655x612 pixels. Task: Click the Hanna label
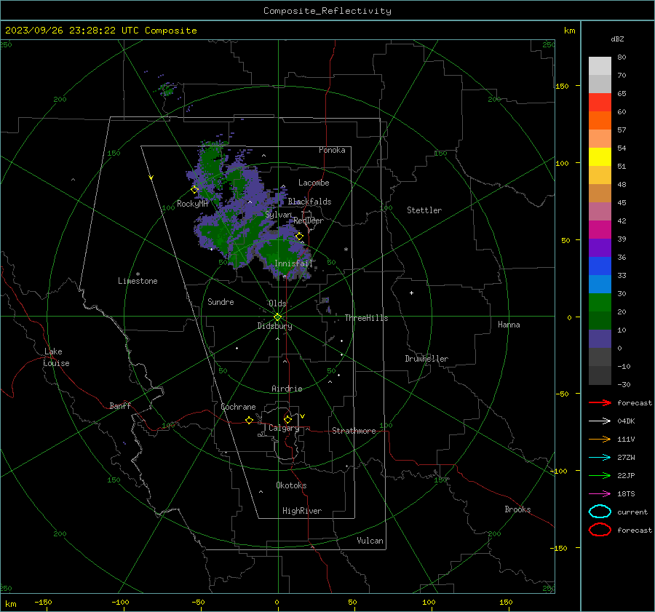tap(509, 325)
